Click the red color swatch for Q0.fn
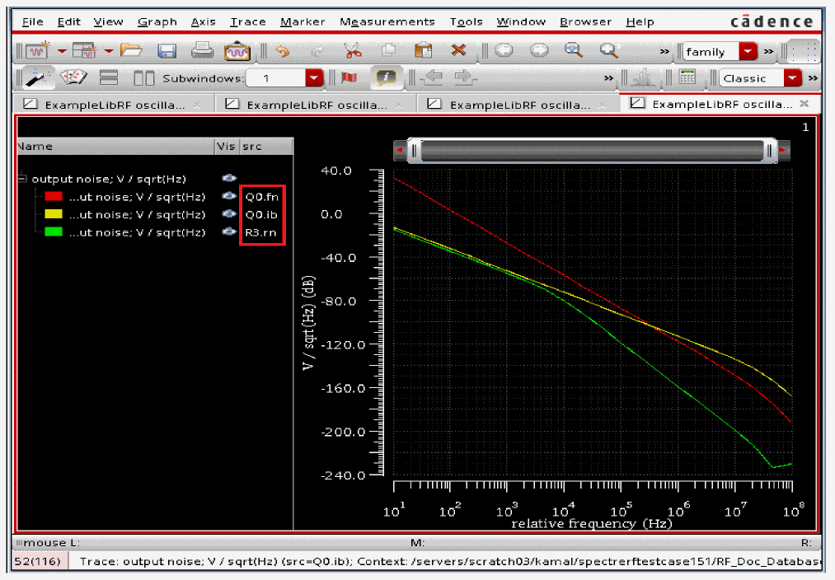Screen dimensions: 835x580 pyautogui.click(x=54, y=196)
